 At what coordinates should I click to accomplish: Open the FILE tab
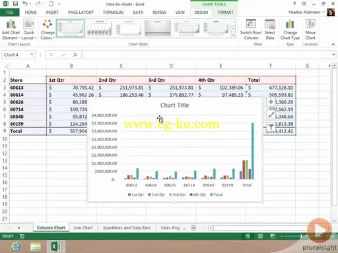(10, 13)
